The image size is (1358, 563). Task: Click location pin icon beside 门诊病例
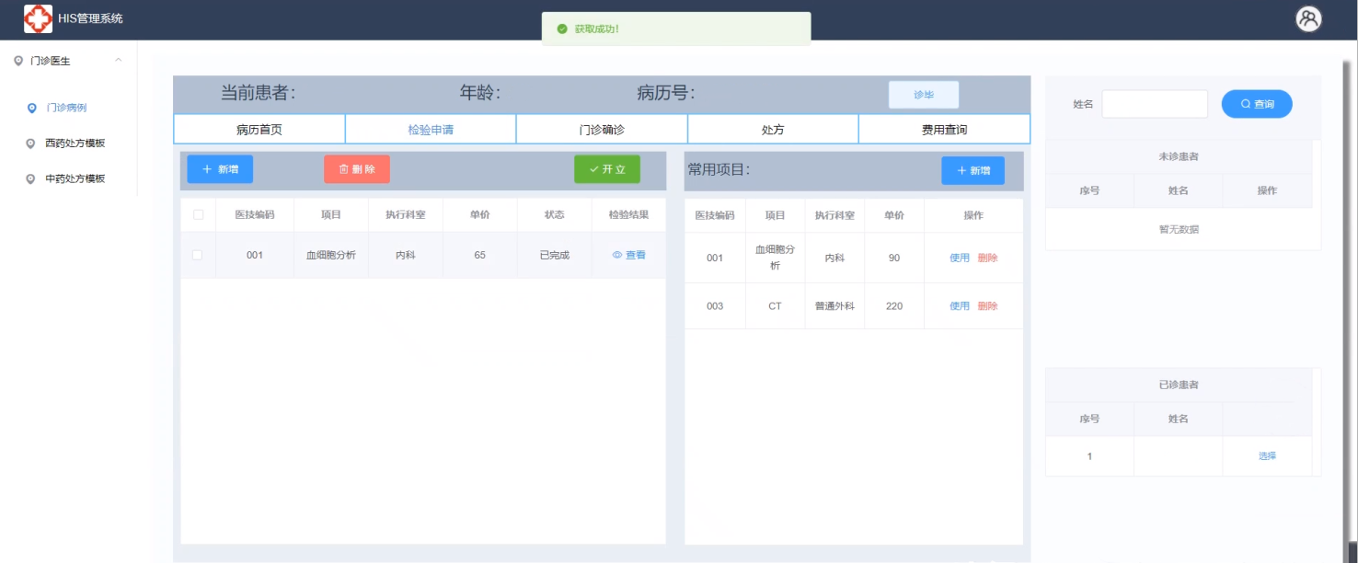coord(32,108)
